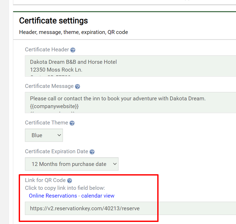
Task: Click the highlighted Link for QR Code label
Action: tap(45, 180)
